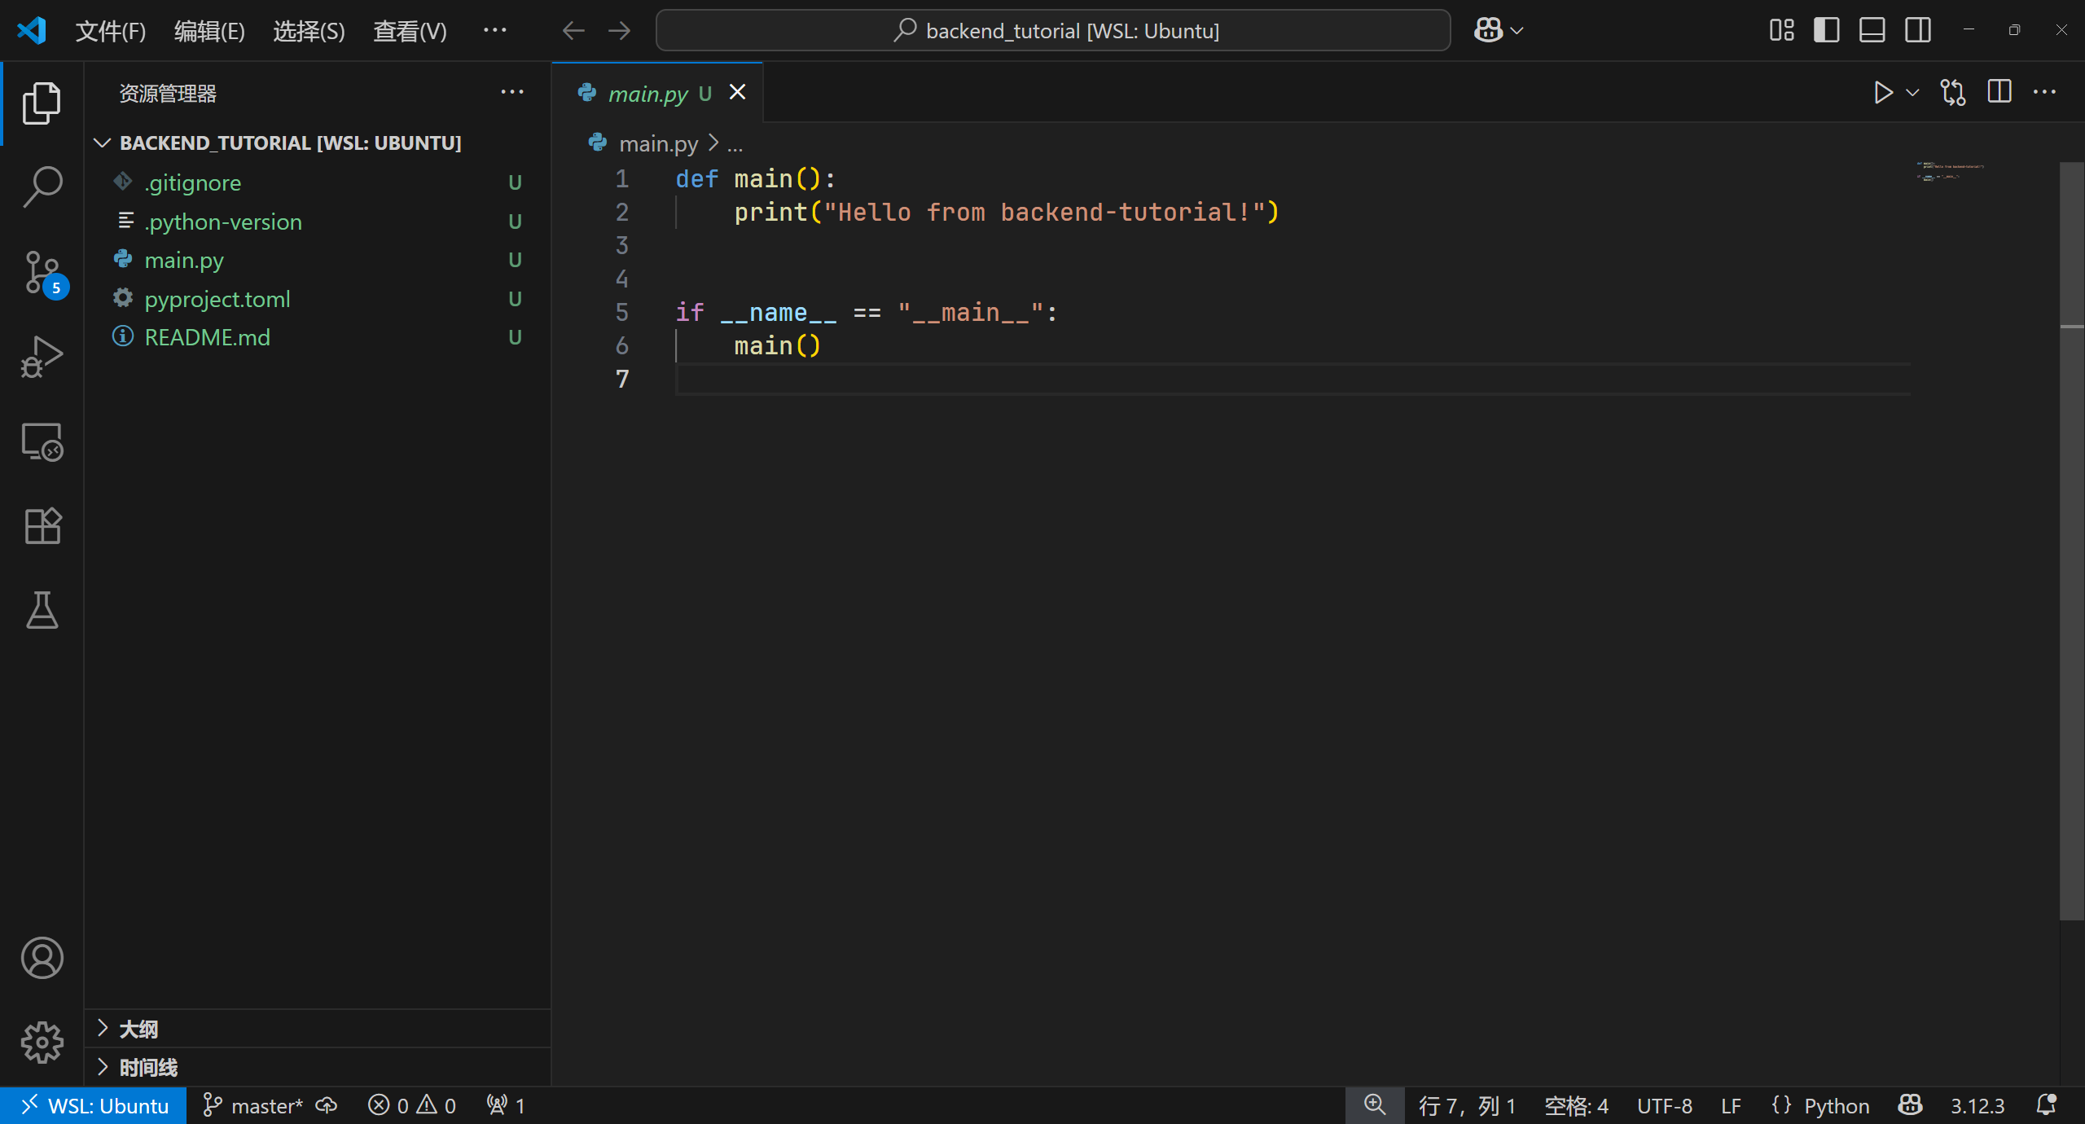Click the notifications bell in status bar
This screenshot has height=1124, width=2085.
tap(2047, 1105)
